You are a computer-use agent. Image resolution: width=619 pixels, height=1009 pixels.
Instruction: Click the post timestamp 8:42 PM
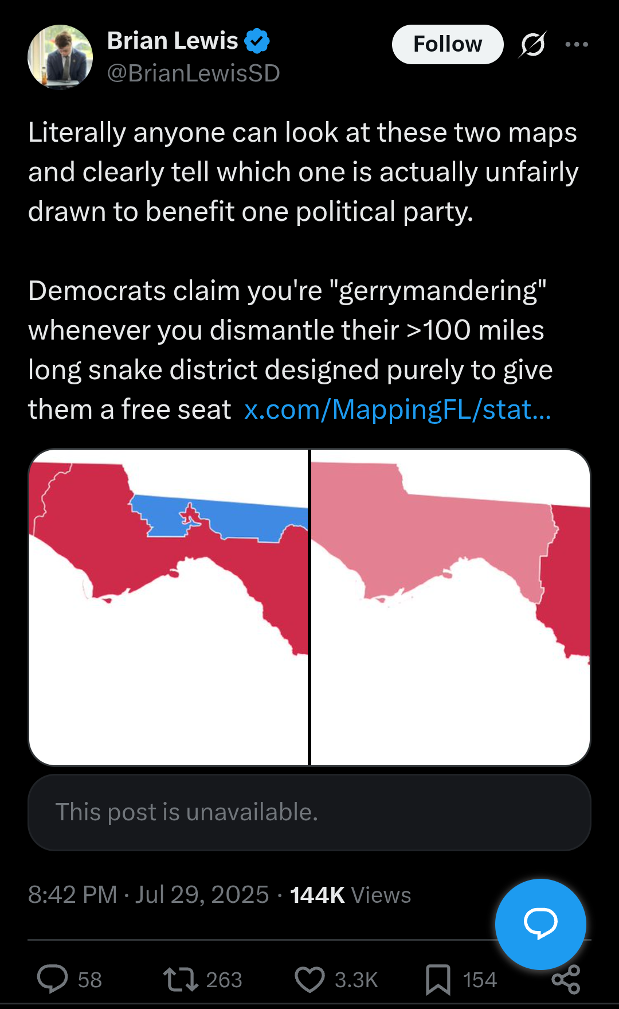click(72, 895)
